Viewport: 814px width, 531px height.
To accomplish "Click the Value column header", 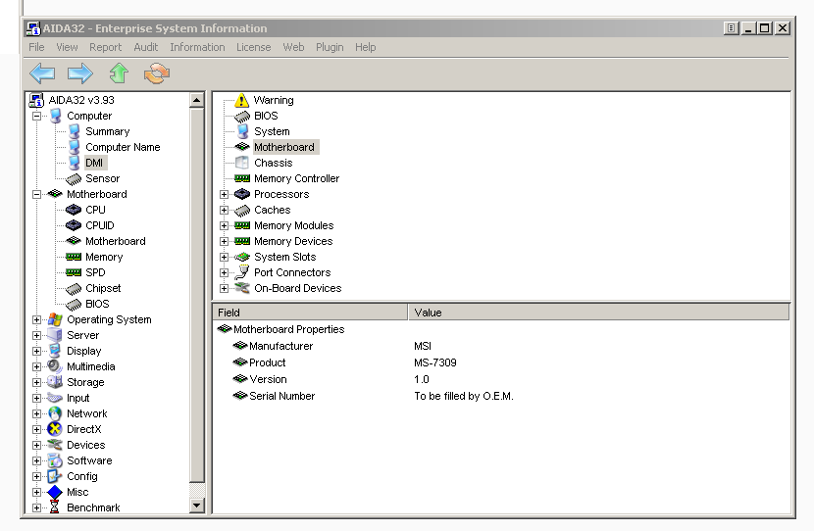I will pyautogui.click(x=598, y=313).
